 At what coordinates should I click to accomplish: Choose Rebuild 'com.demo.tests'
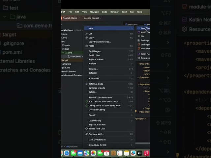(109, 97)
